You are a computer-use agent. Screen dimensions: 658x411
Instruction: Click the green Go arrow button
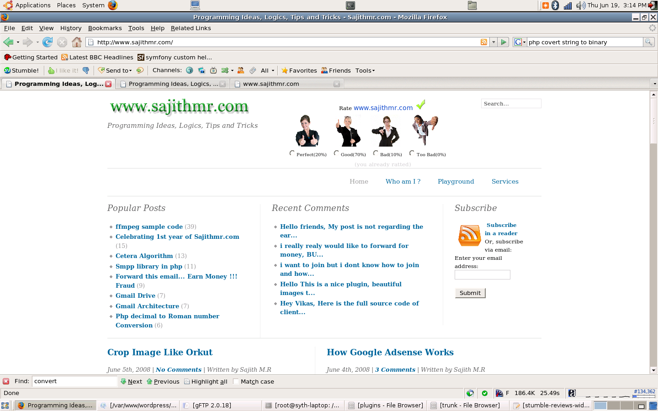[x=504, y=42]
